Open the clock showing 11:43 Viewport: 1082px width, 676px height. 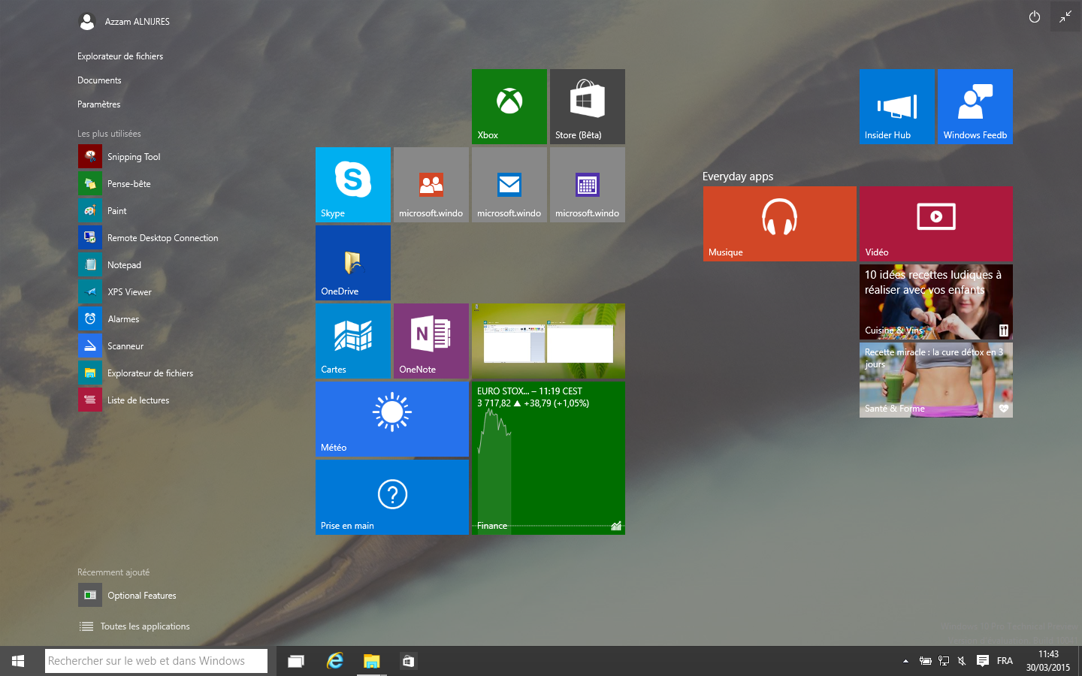click(x=1048, y=661)
